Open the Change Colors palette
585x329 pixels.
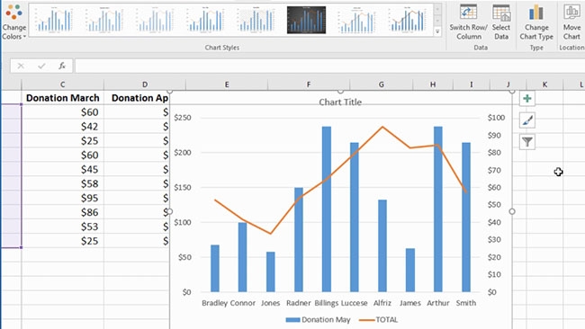coord(13,22)
